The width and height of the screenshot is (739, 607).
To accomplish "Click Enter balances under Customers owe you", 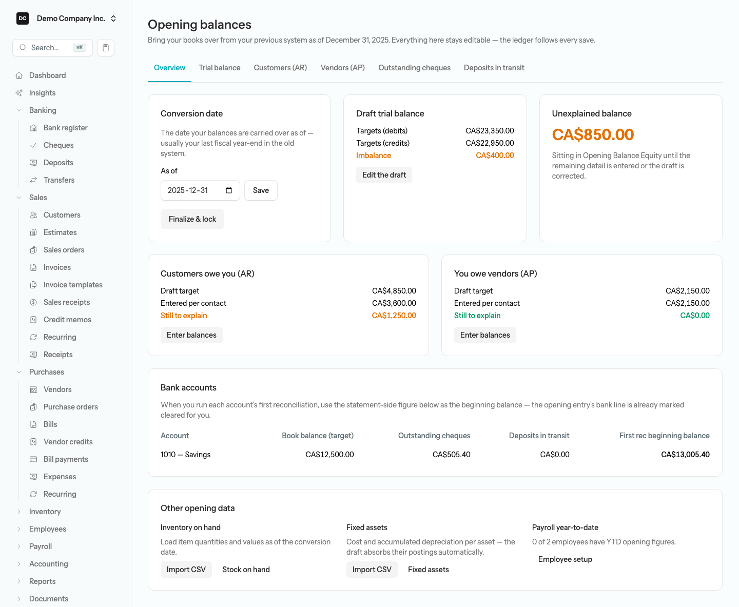I will tap(191, 335).
